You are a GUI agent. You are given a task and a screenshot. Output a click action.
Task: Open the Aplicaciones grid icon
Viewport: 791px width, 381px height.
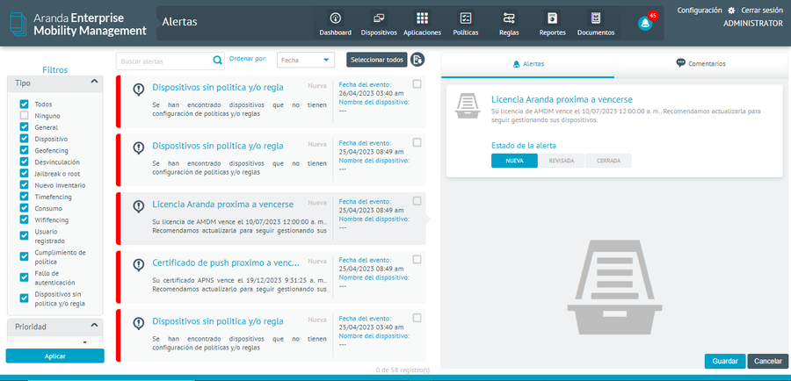tap(422, 18)
